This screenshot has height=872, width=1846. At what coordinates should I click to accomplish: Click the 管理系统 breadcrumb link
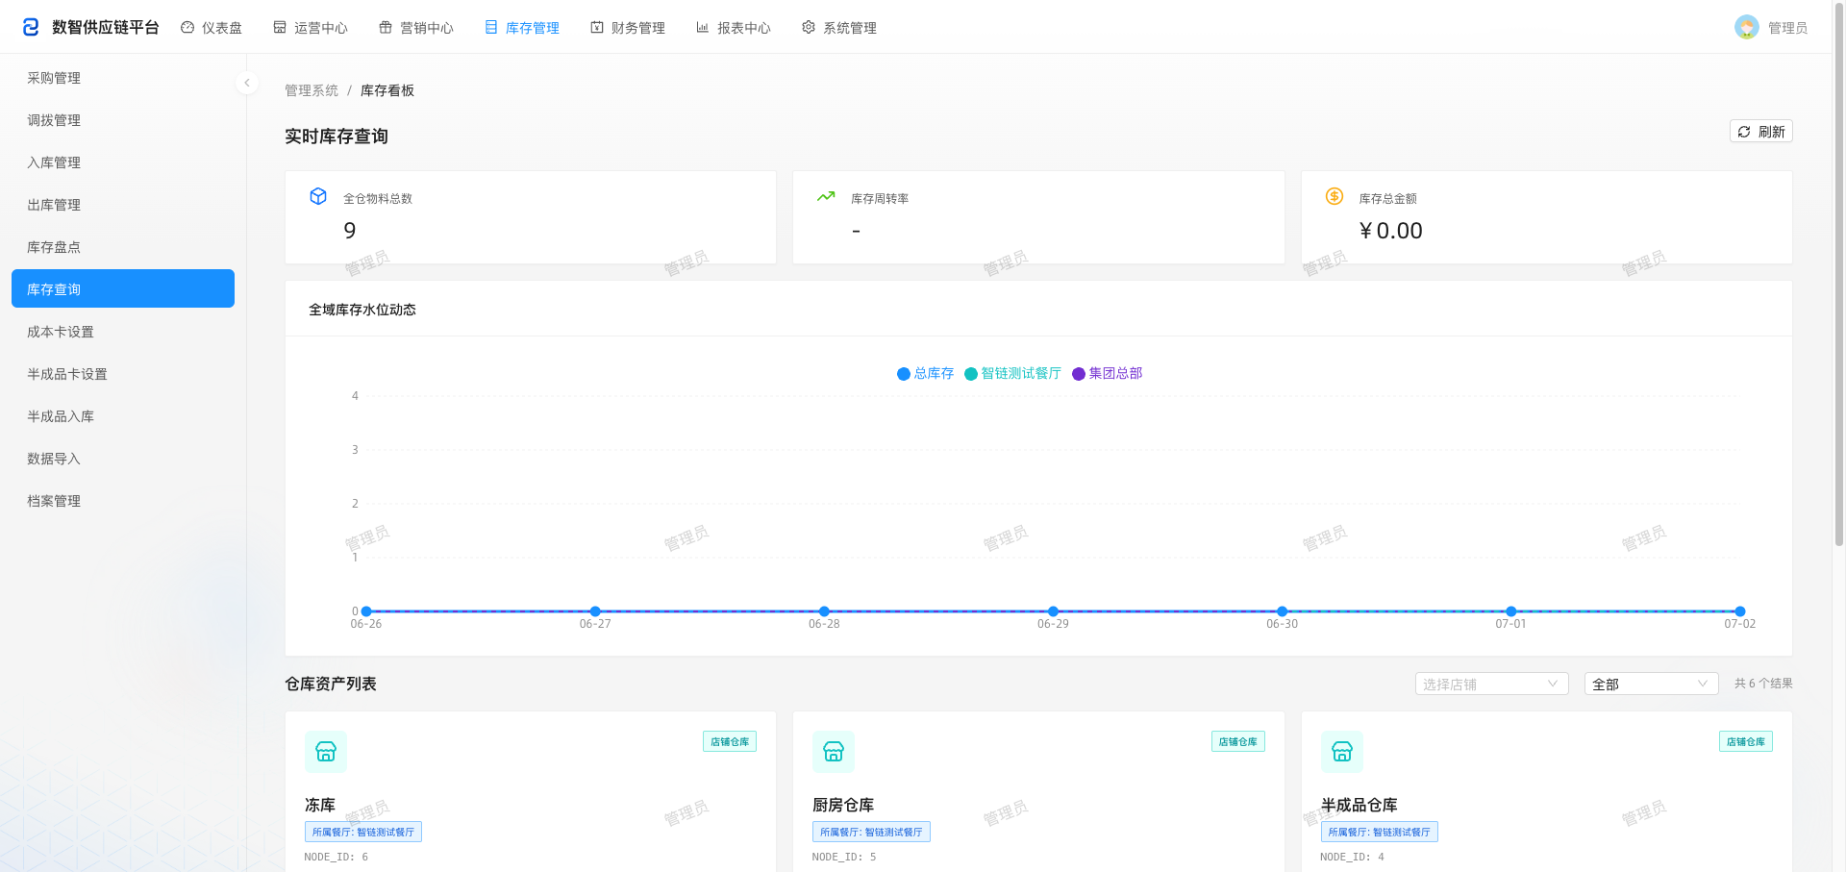312,90
